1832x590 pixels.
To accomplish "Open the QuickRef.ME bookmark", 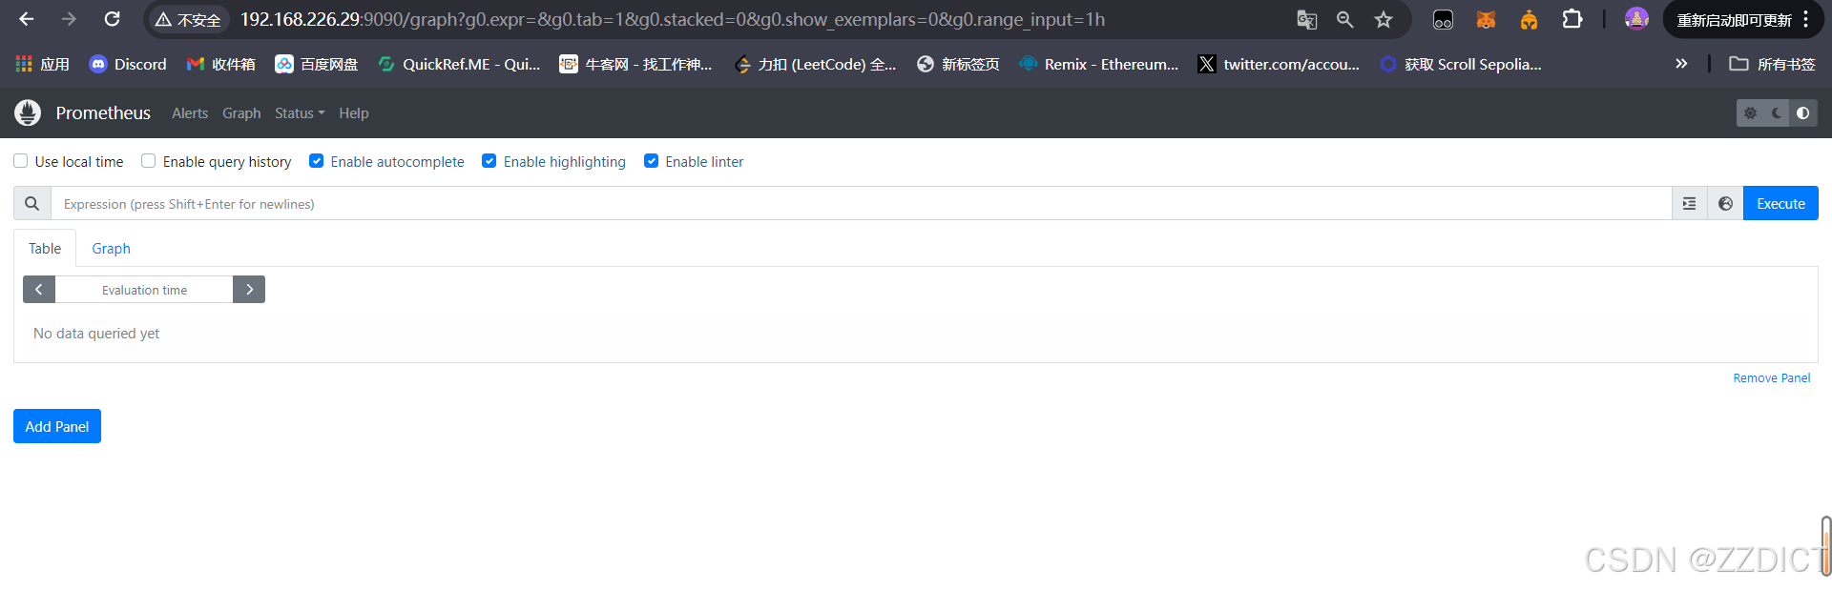I will (459, 64).
